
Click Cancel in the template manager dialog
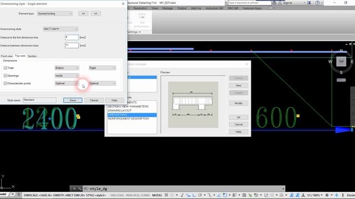point(239,124)
